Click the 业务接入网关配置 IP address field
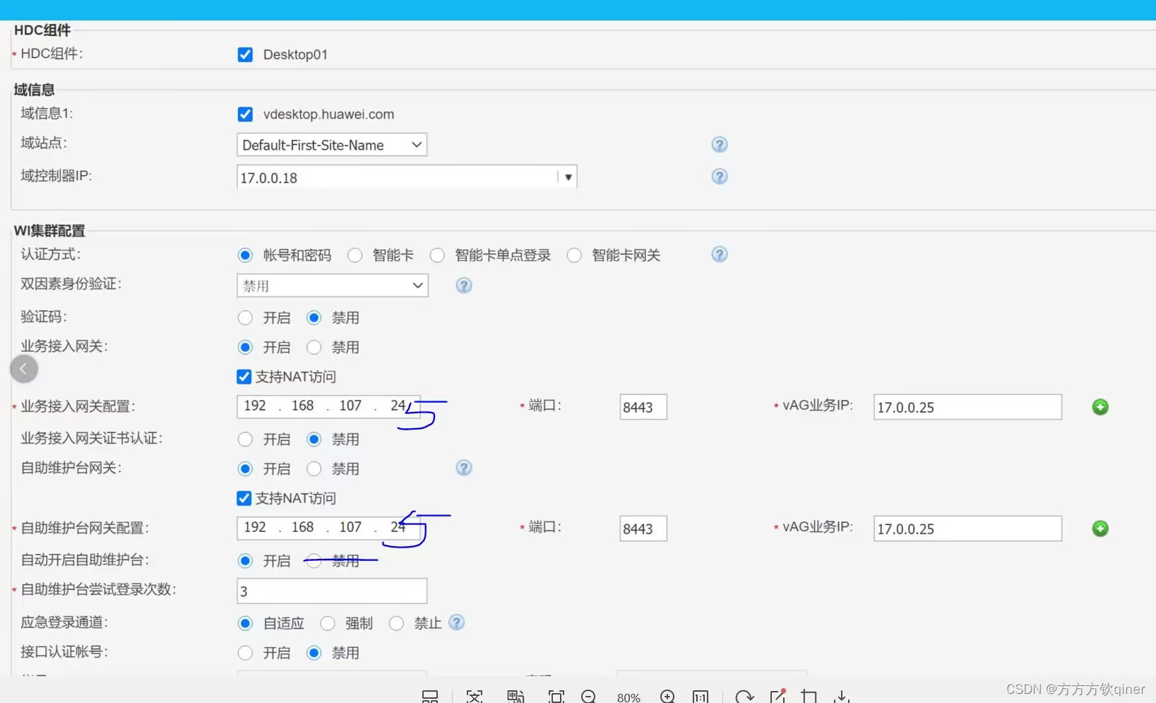 pyautogui.click(x=328, y=406)
